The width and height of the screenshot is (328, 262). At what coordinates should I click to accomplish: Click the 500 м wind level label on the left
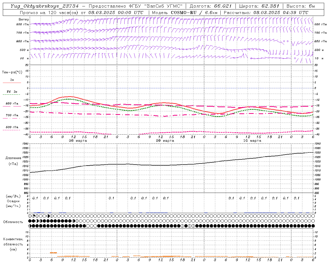coord(24,50)
